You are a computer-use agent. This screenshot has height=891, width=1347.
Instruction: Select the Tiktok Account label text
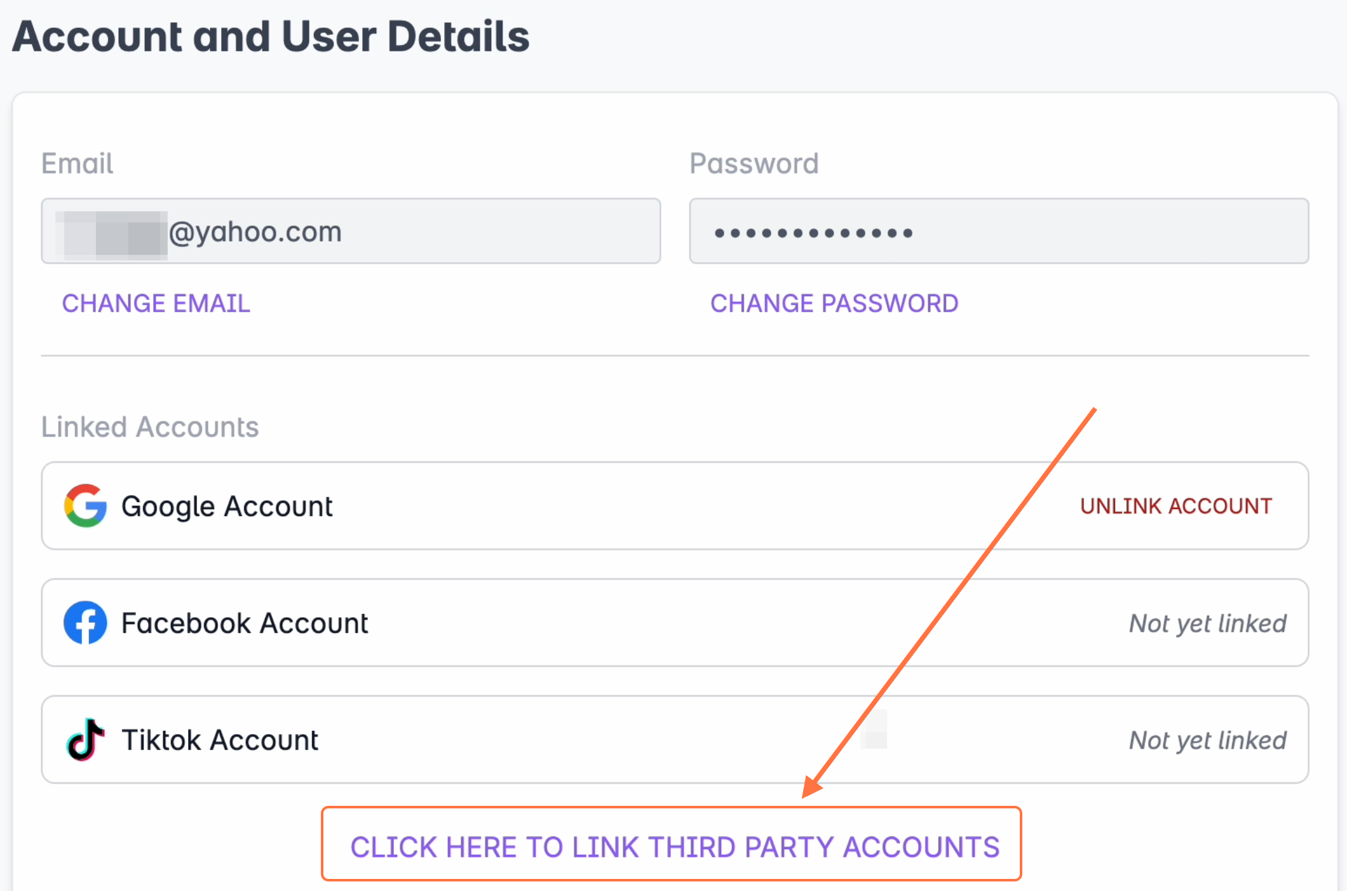tap(220, 740)
